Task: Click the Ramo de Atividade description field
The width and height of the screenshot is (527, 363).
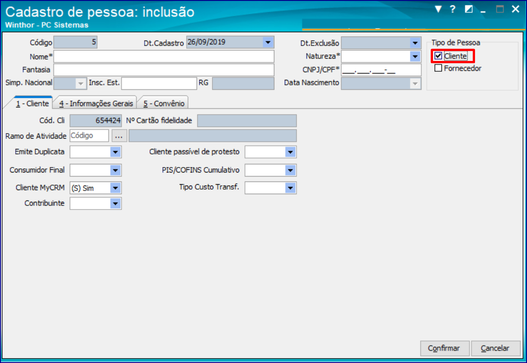Action: pos(213,135)
